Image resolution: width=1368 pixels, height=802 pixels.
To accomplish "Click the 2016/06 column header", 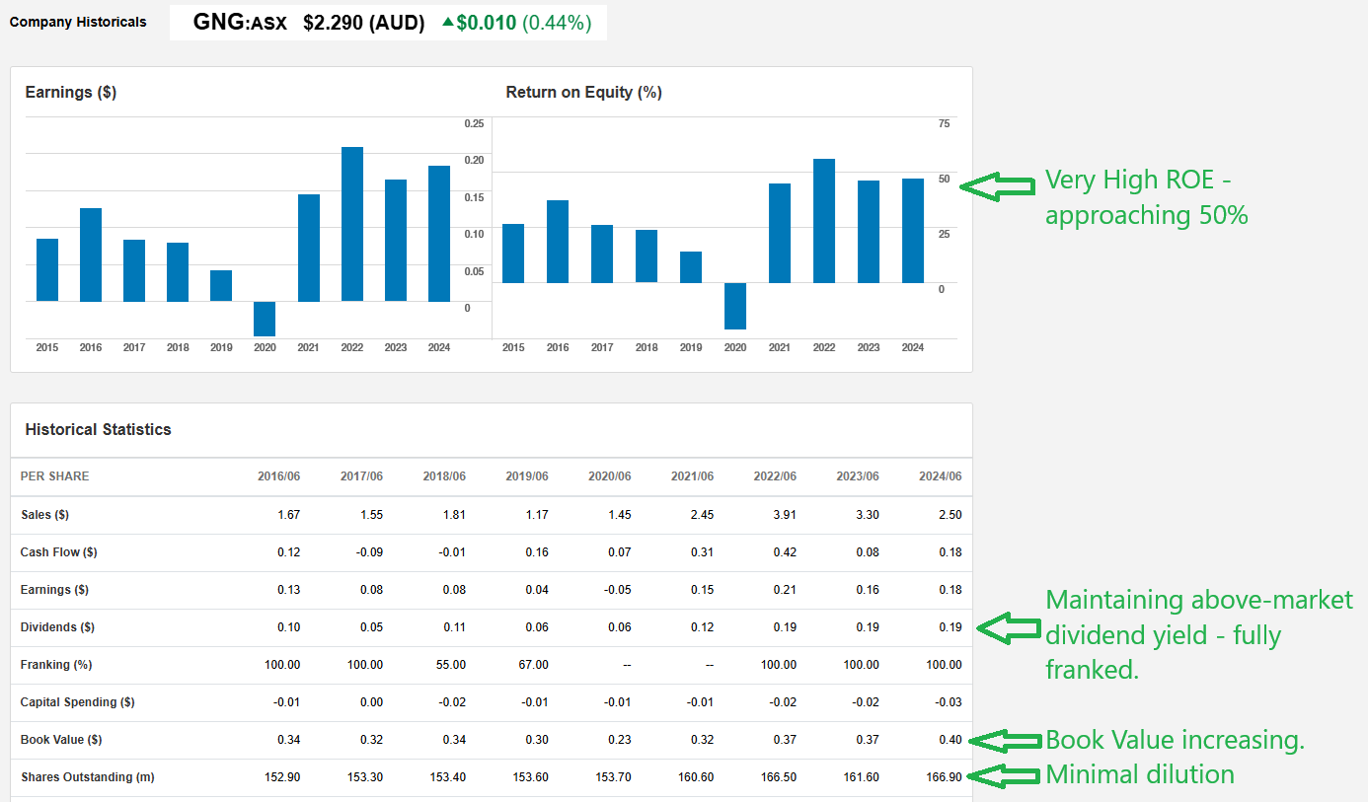I will click(x=279, y=476).
